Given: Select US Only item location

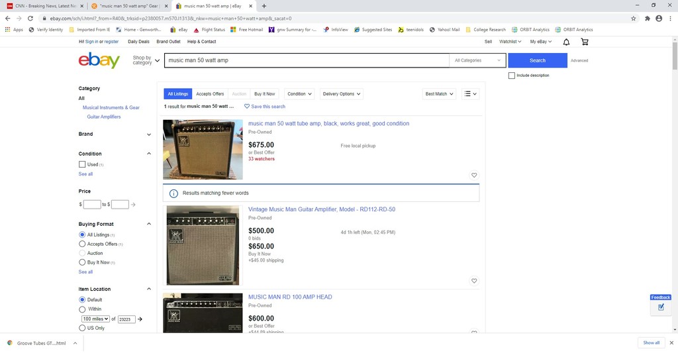Looking at the screenshot, I should [x=82, y=328].
